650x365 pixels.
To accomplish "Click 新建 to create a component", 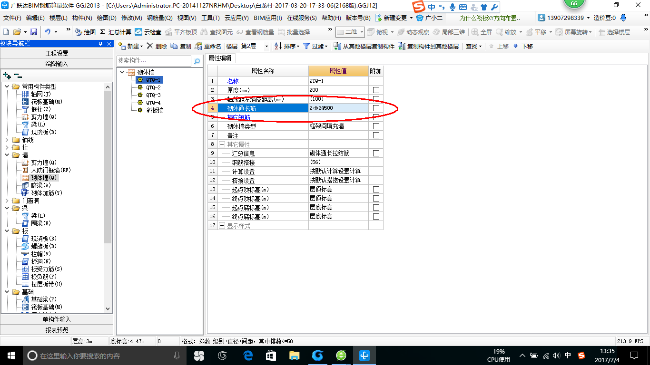I will (130, 46).
